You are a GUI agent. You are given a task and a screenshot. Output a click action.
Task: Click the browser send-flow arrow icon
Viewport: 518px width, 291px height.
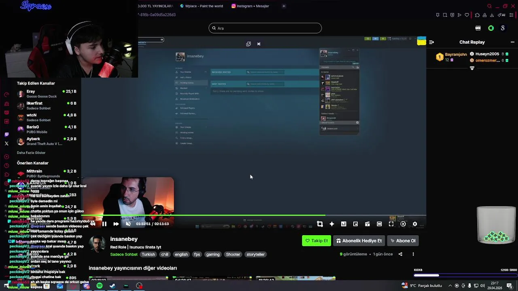point(459,15)
